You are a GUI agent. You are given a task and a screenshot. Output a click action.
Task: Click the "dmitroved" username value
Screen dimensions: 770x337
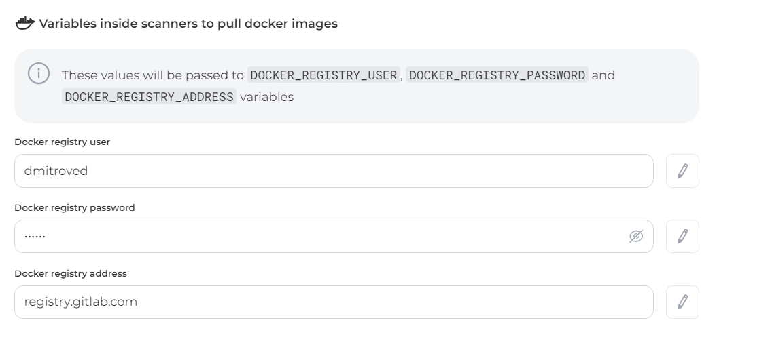click(x=56, y=171)
